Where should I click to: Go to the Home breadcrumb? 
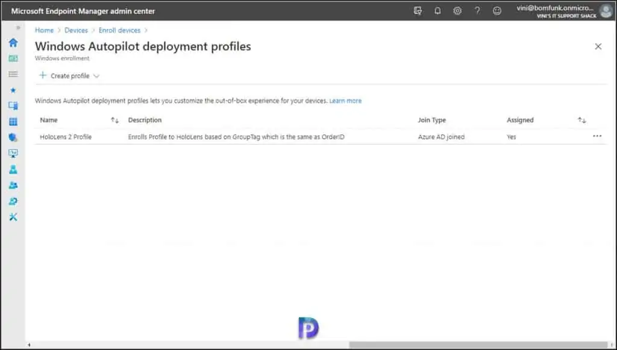pyautogui.click(x=44, y=30)
